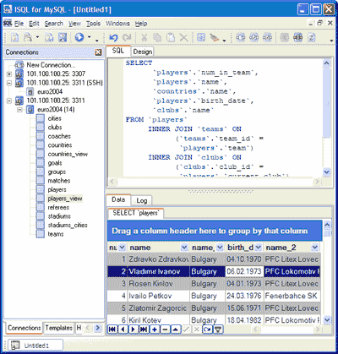
Task: Open the Tools menu
Action: pos(93,24)
